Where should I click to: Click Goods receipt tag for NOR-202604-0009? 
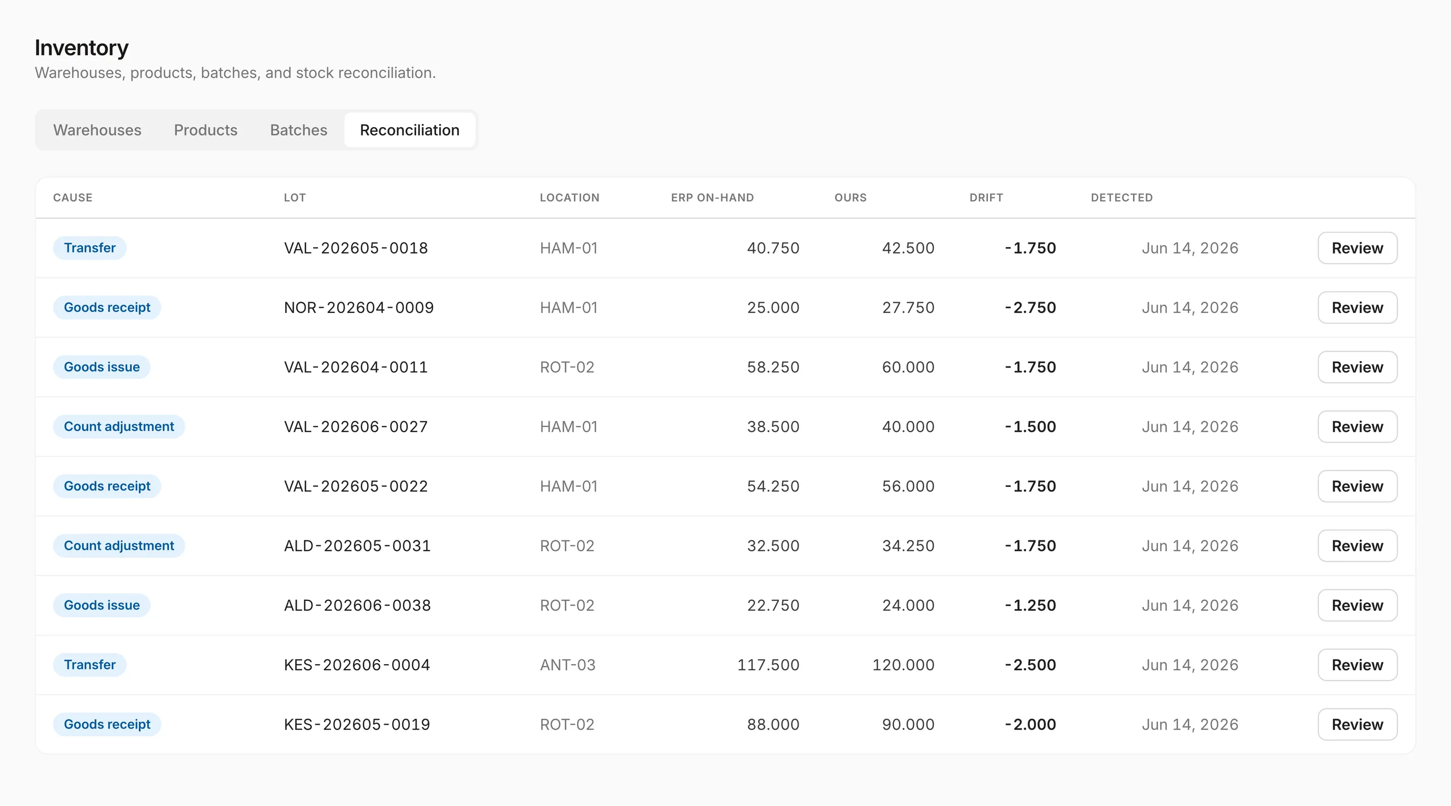[107, 308]
